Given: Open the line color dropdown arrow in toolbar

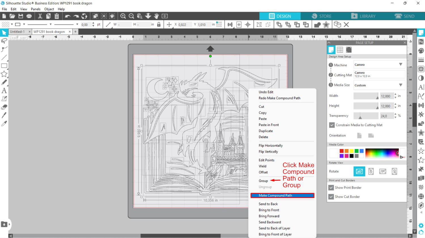Looking at the screenshot, I should 24,24.
